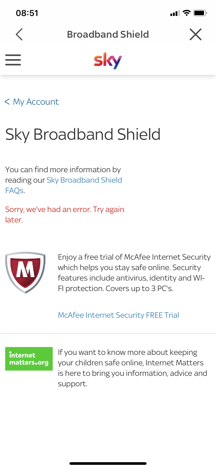The height and width of the screenshot is (469, 216).
Task: Close the Broadband Shield page with the X
Action: coord(195,34)
